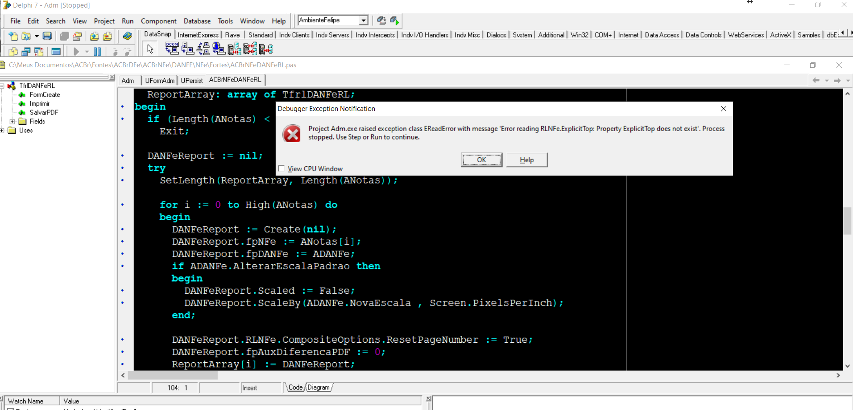Select Imprimir in the Code Explorer tree
The image size is (853, 410).
[x=39, y=103]
